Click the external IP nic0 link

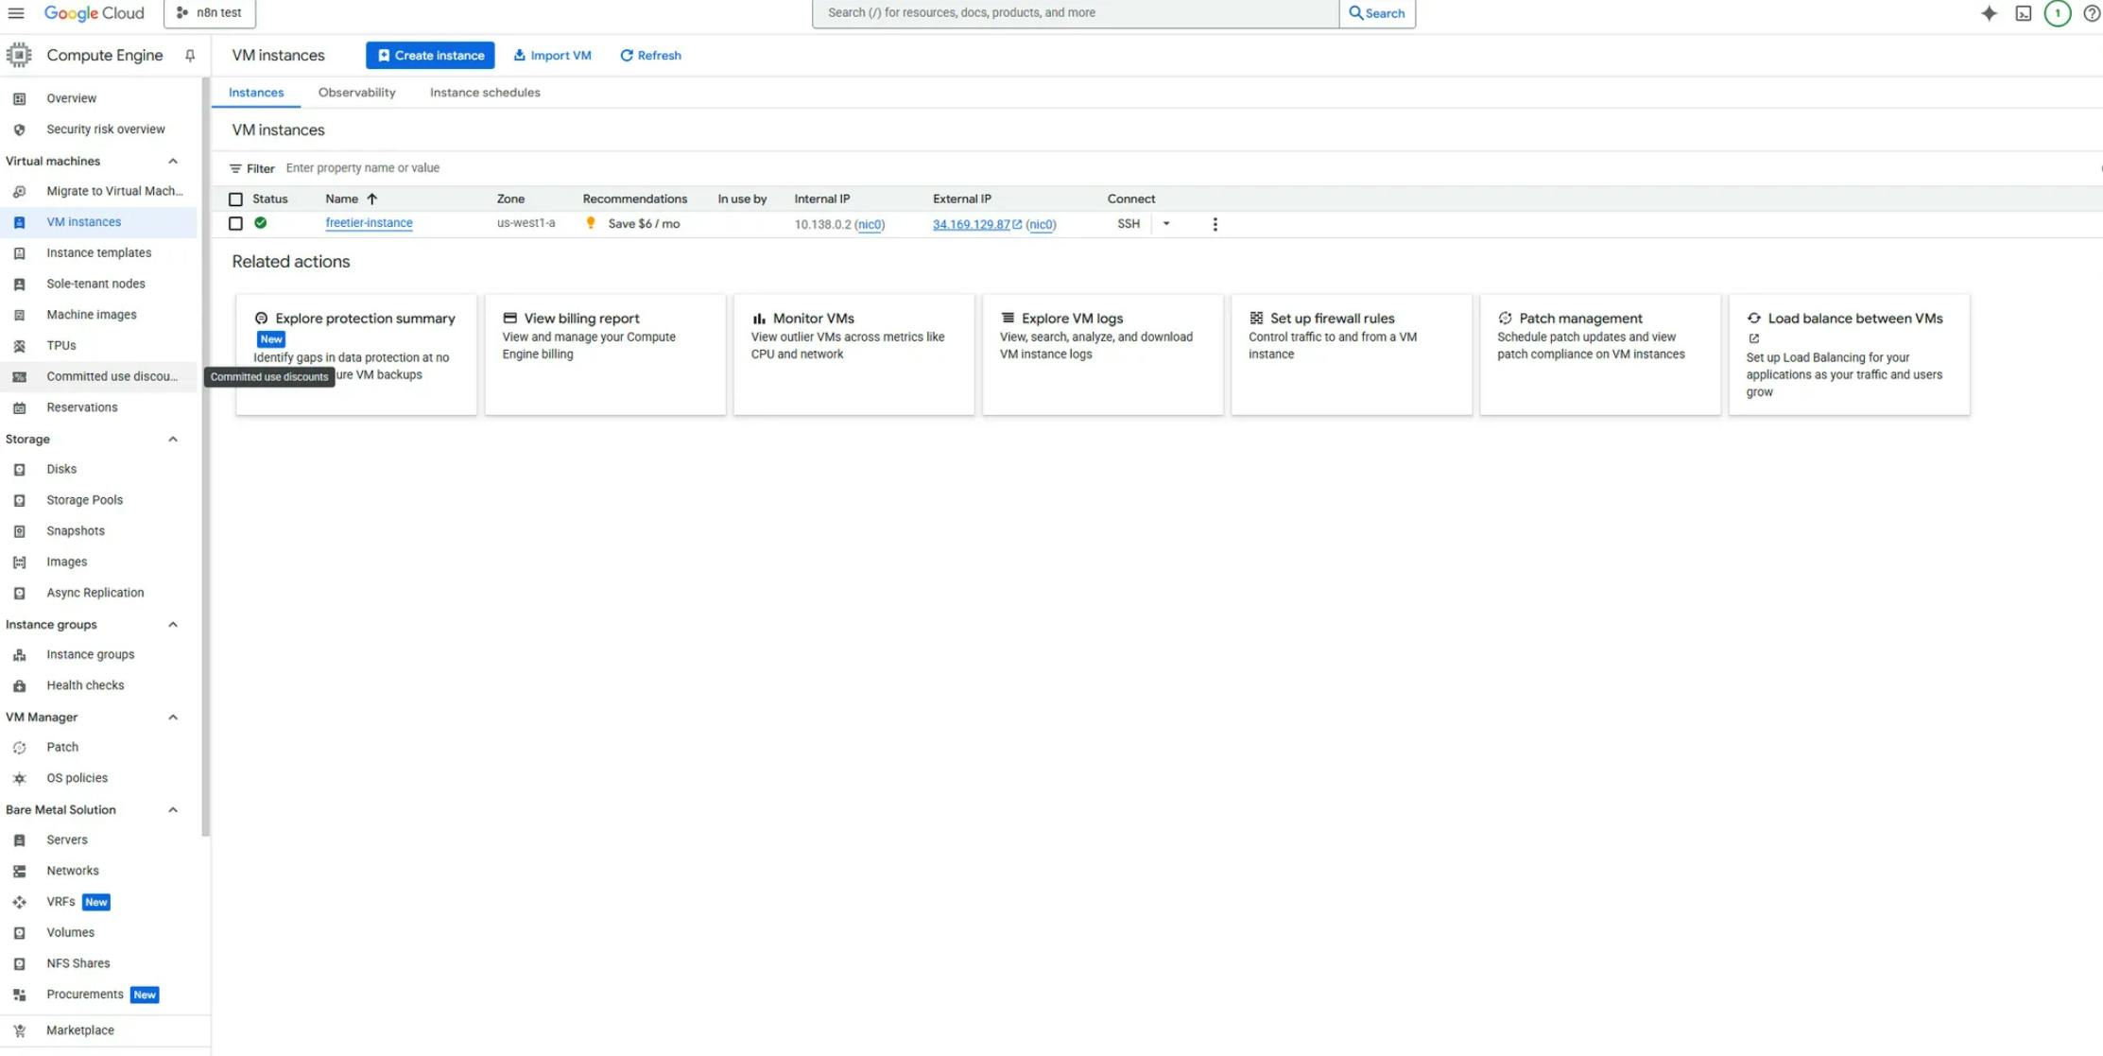click(x=1041, y=225)
